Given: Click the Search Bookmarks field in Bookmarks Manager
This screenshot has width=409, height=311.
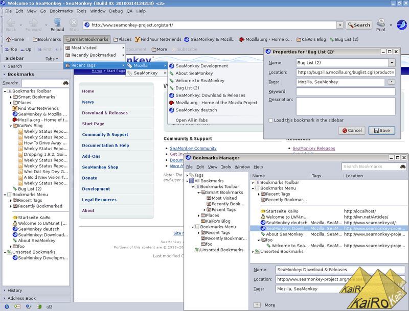Looking at the screenshot, I should (x=370, y=166).
